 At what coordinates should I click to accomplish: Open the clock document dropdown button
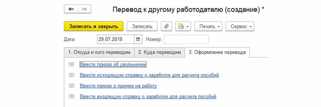click(x=183, y=27)
